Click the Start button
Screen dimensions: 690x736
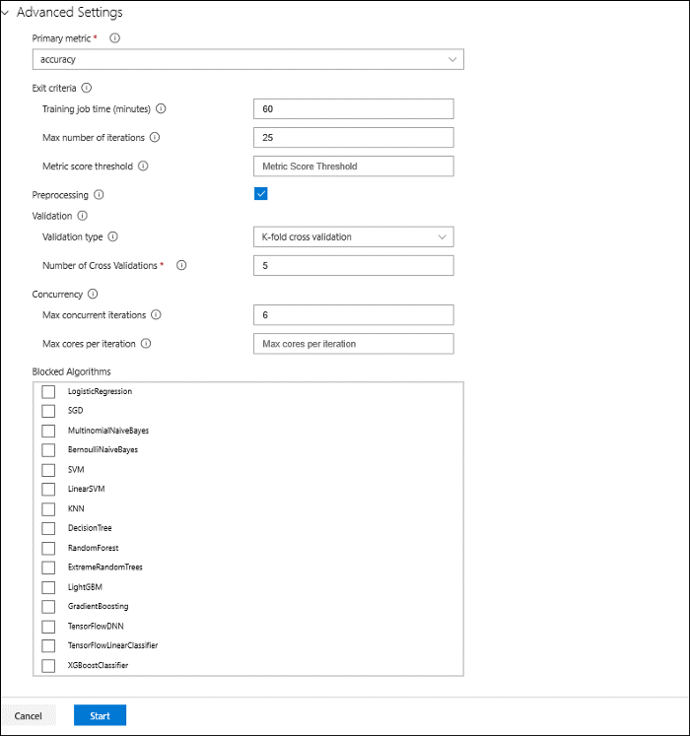(100, 715)
